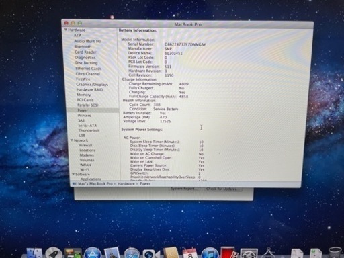The image size is (344, 258).
Task: Select Printers in the sidebar
Action: coord(85,116)
